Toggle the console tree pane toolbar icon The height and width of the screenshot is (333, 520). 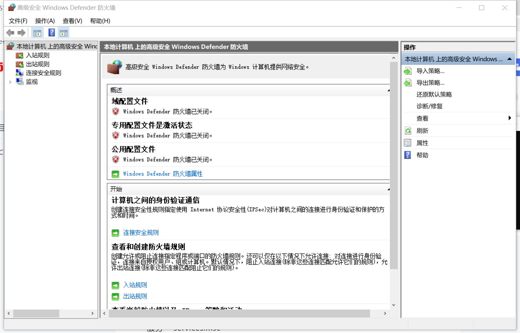click(37, 33)
